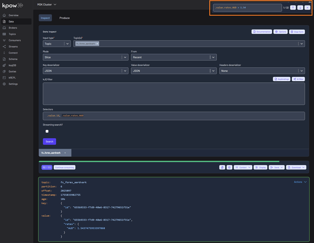Expand the Context dropdown
This screenshot has width=314, height=243.
click(243, 167)
